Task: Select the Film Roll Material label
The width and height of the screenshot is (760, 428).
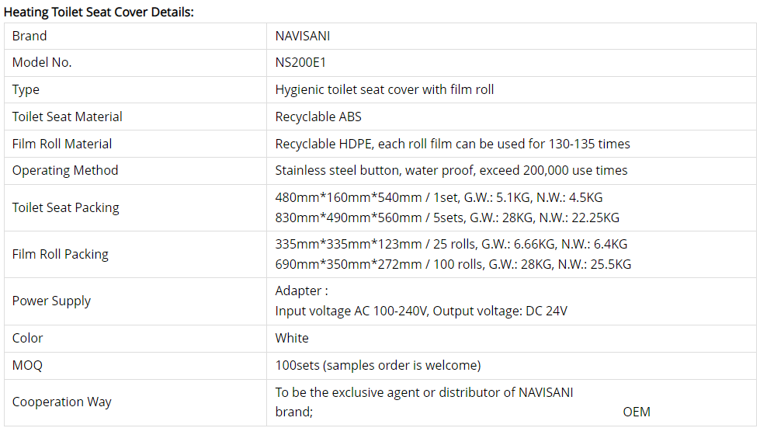Action: (62, 144)
